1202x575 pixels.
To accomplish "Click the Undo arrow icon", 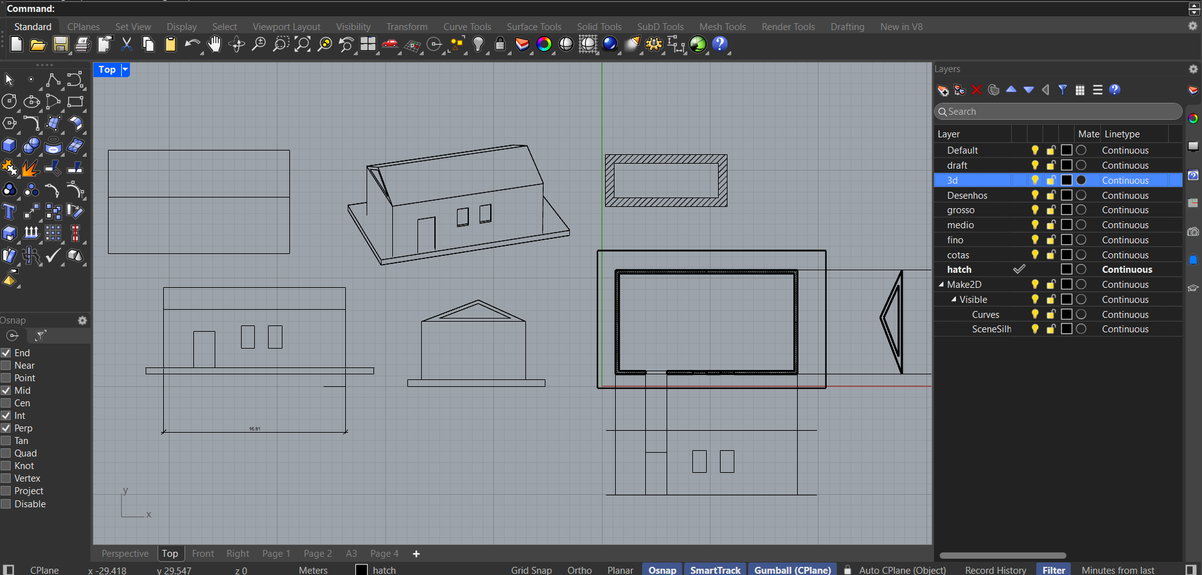I will pos(192,45).
